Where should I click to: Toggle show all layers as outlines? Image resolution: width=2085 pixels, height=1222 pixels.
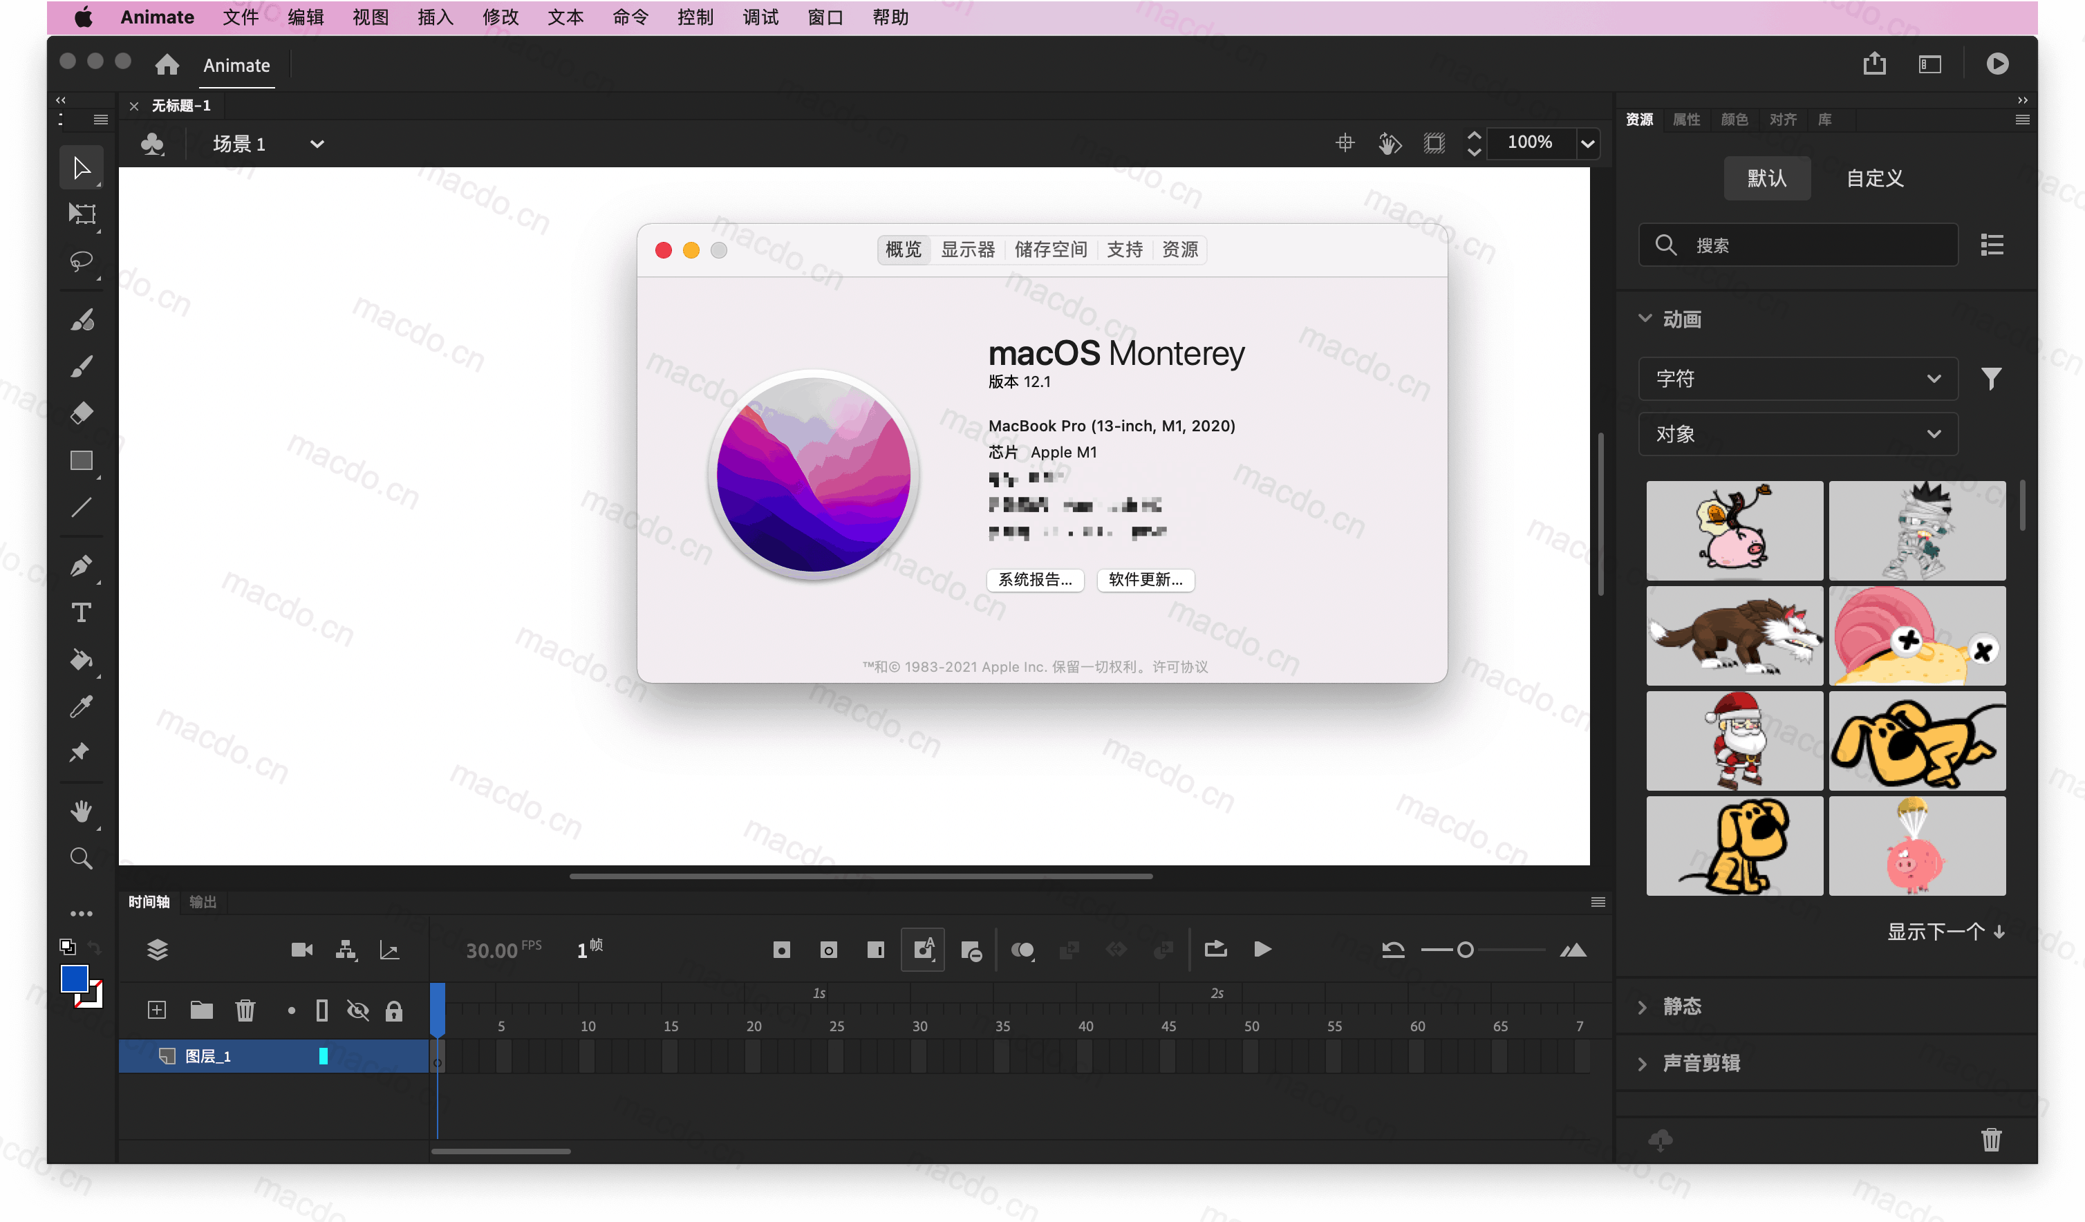point(322,1010)
